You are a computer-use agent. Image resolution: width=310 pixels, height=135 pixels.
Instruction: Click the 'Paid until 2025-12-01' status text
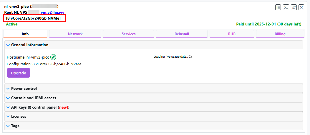268,24
